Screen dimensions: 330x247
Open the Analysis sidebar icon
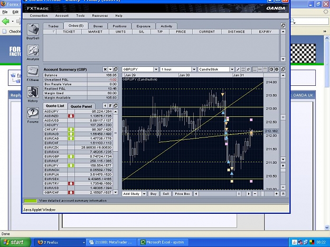click(33, 51)
